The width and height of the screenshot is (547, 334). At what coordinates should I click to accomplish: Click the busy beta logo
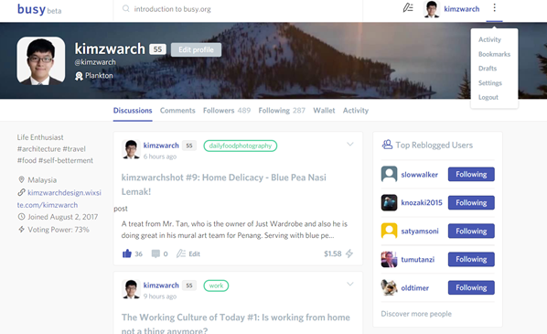pos(39,9)
